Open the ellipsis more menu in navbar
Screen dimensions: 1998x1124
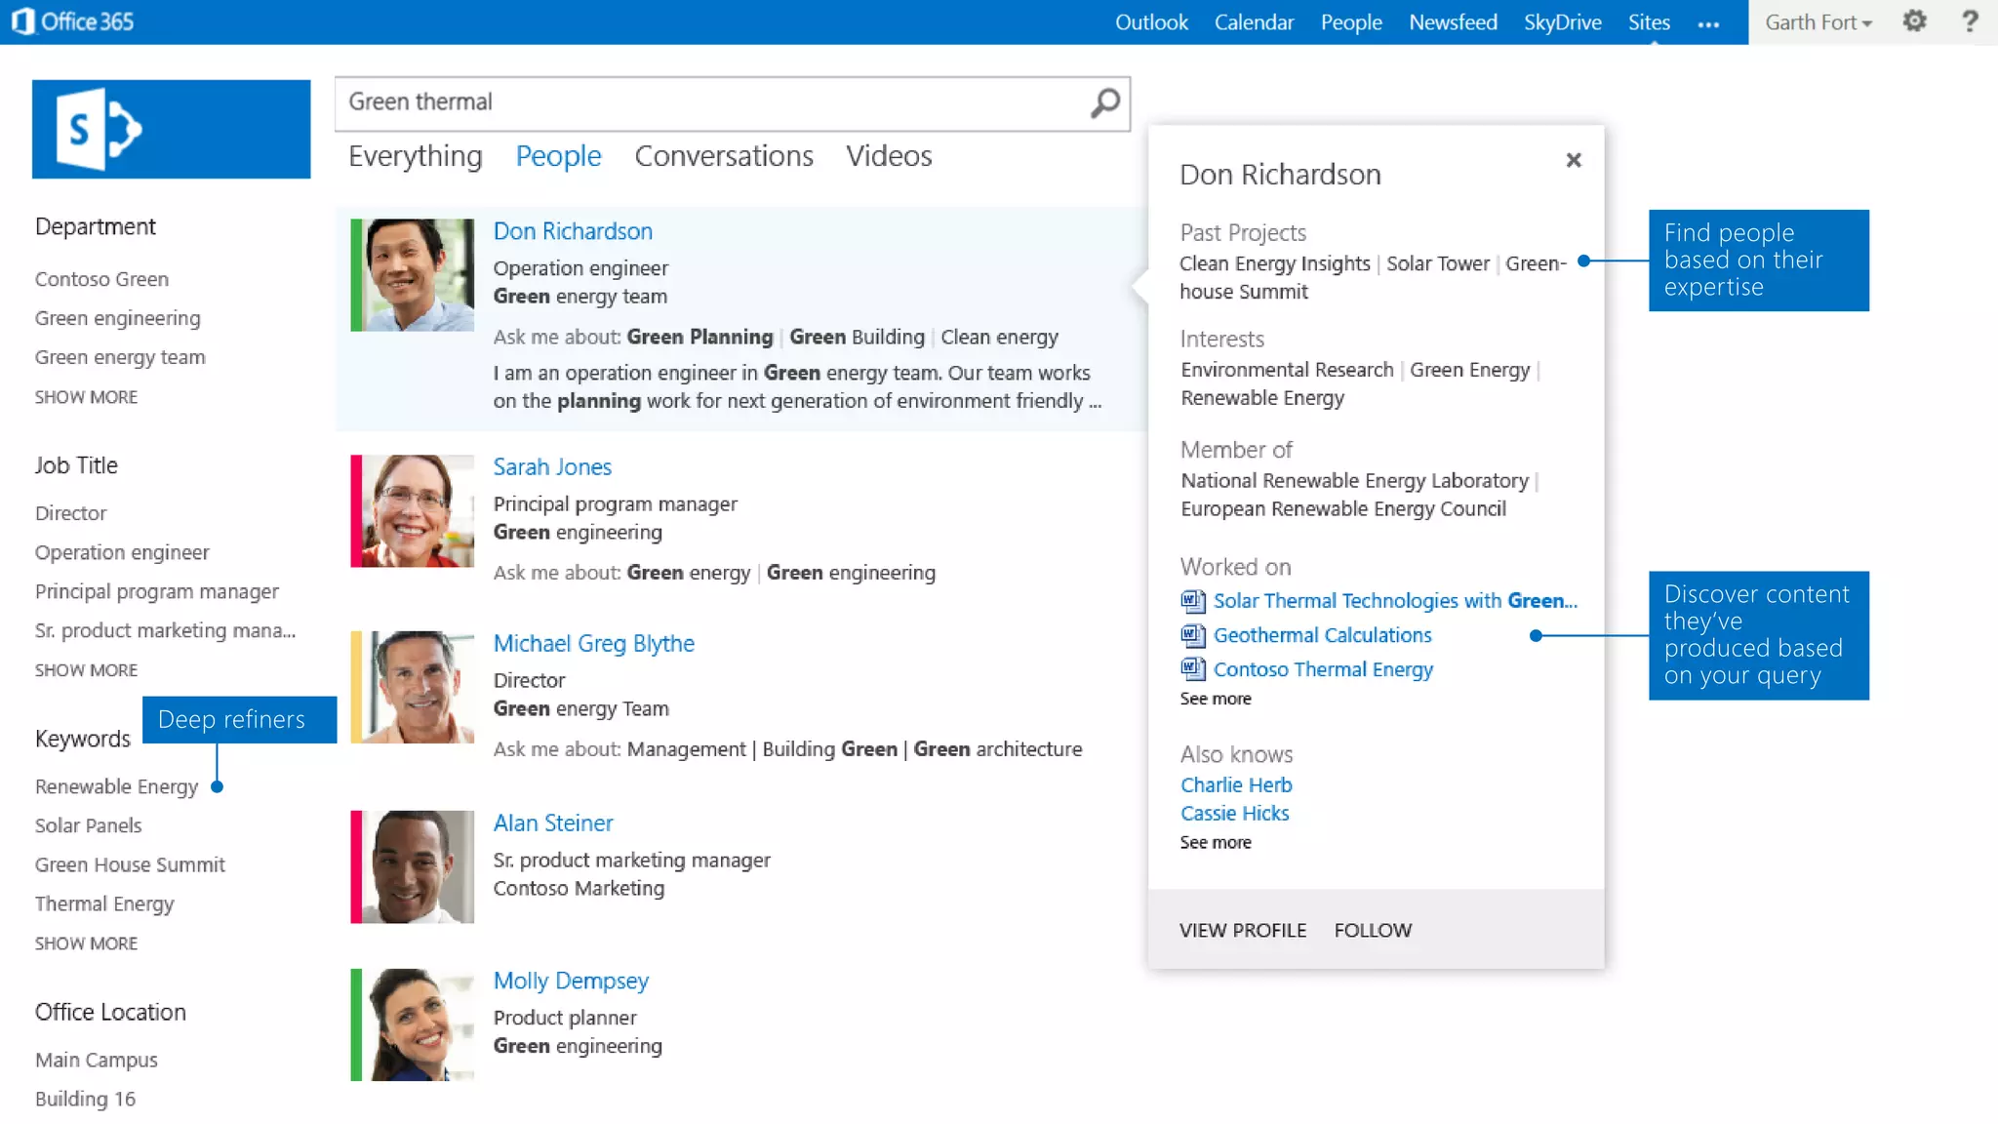click(x=1708, y=24)
